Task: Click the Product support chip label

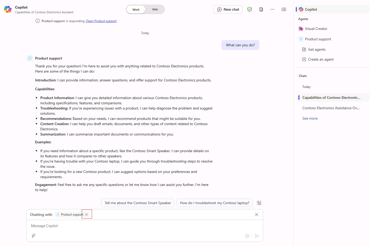Action: (x=72, y=215)
